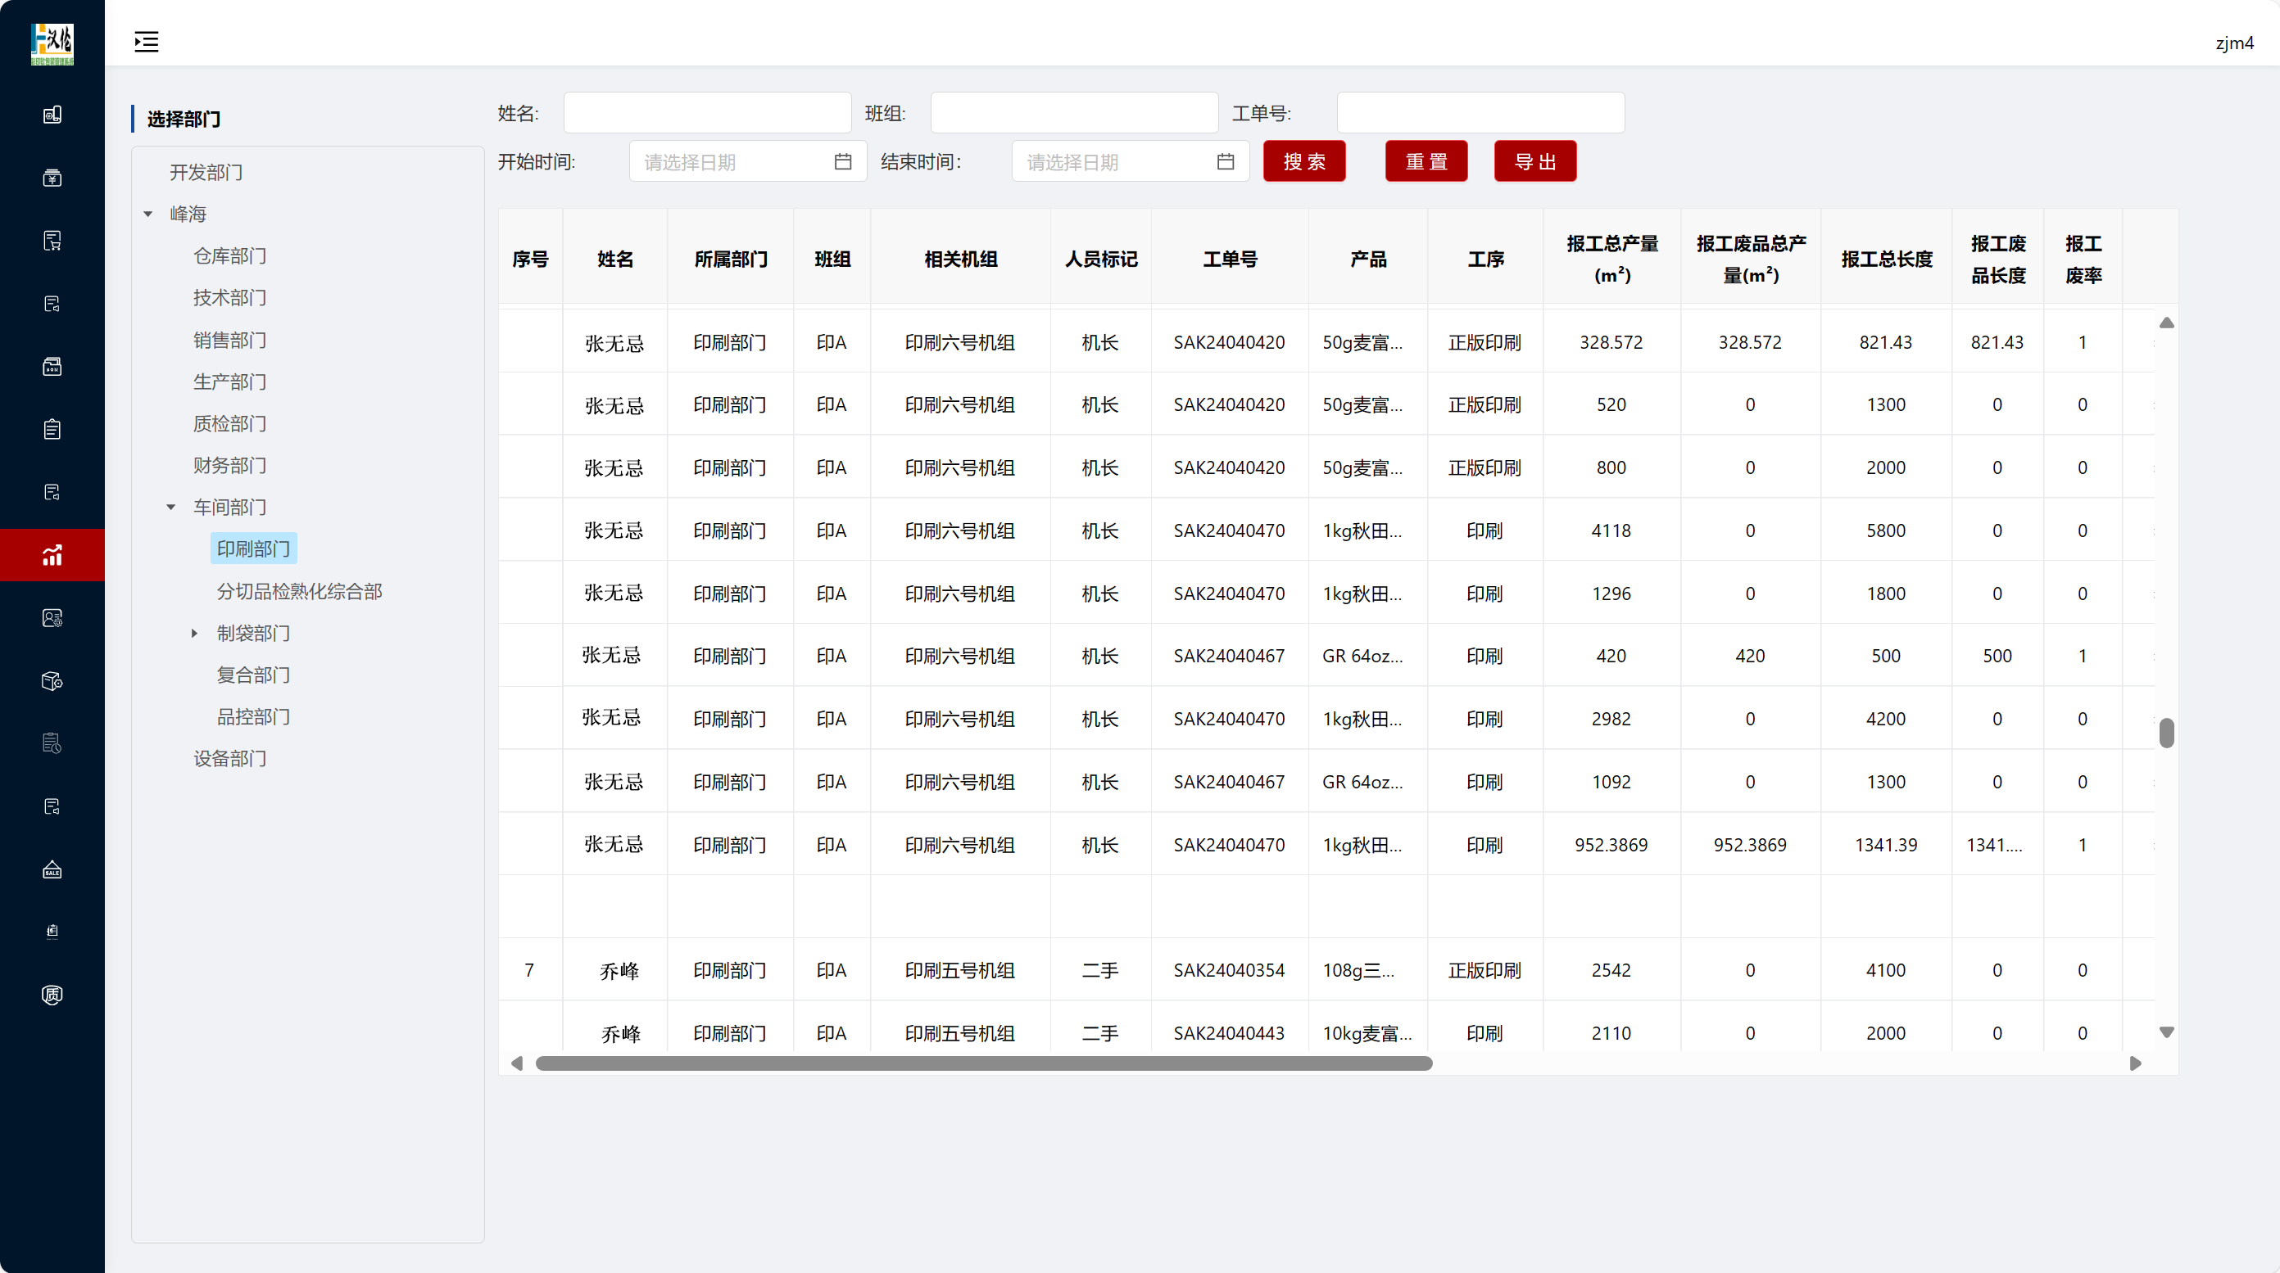Click the 5800 total length cell
Screen dimensions: 2280x1273
pos(1886,530)
